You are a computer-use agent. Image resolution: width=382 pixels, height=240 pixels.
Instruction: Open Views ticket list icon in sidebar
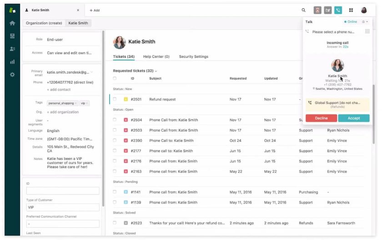coord(12,36)
